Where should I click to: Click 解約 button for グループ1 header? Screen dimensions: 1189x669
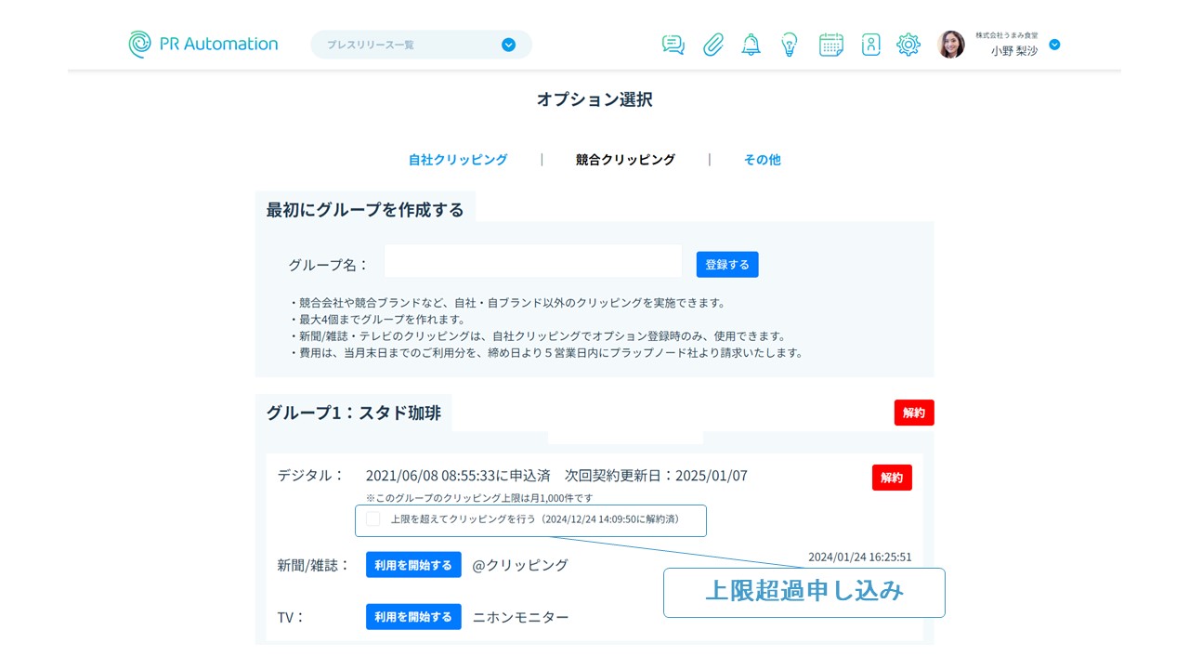pyautogui.click(x=913, y=413)
